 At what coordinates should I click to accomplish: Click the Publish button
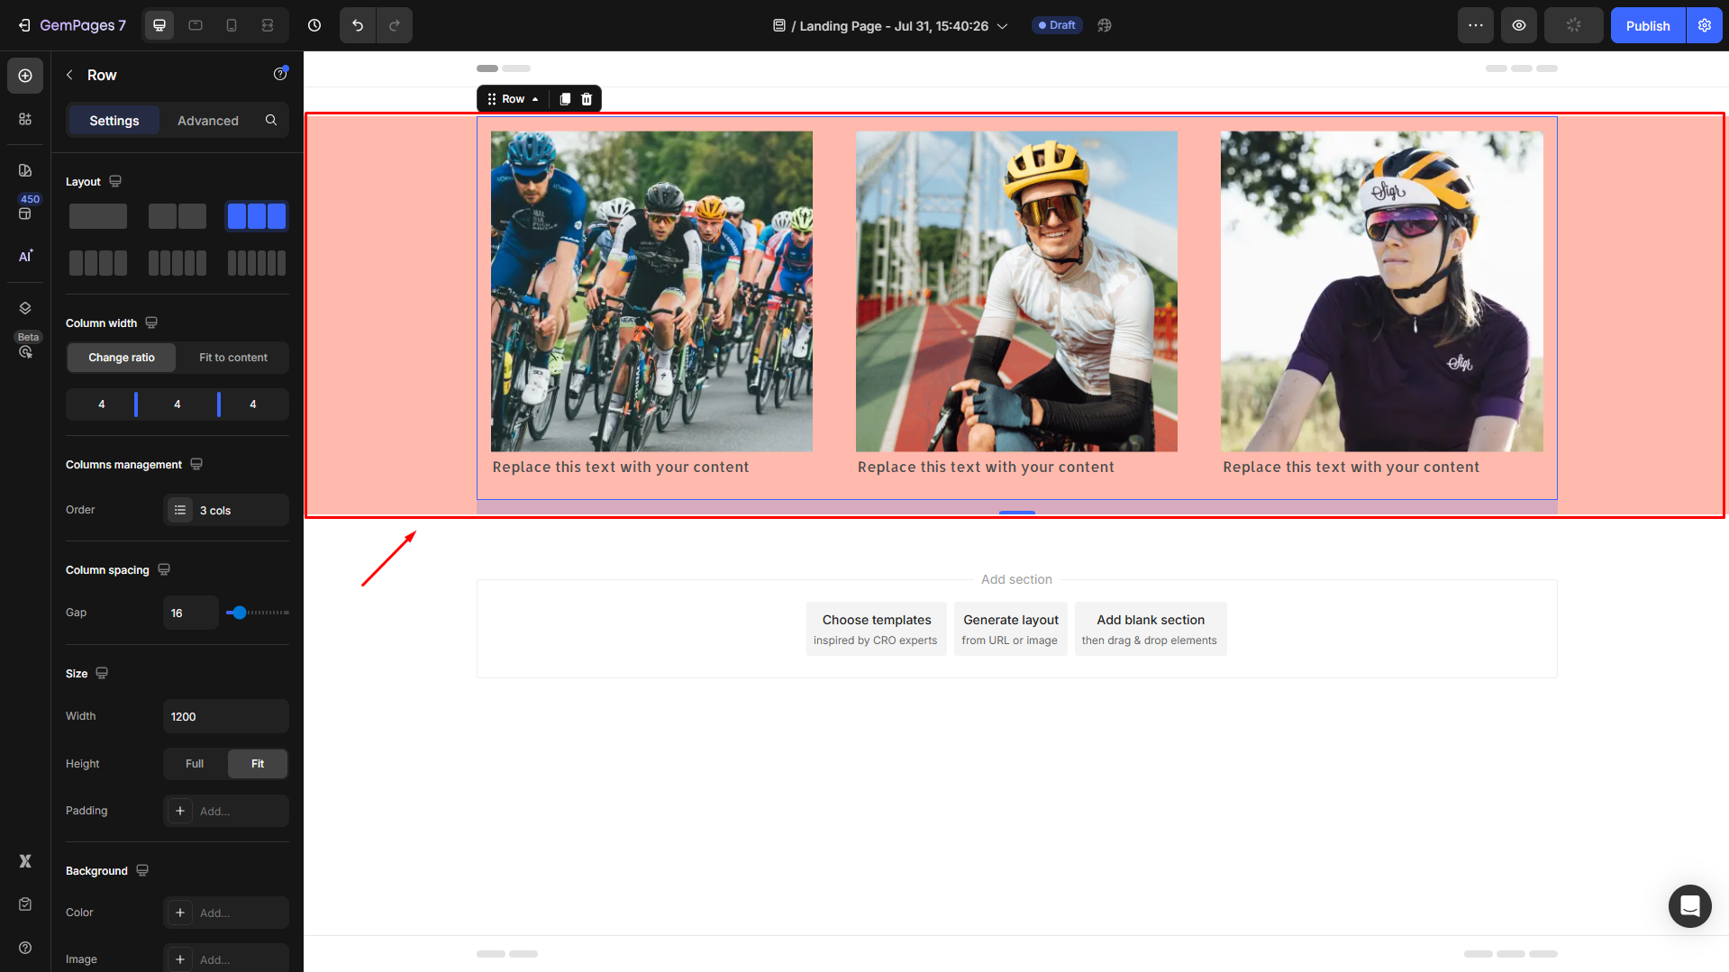1647,25
